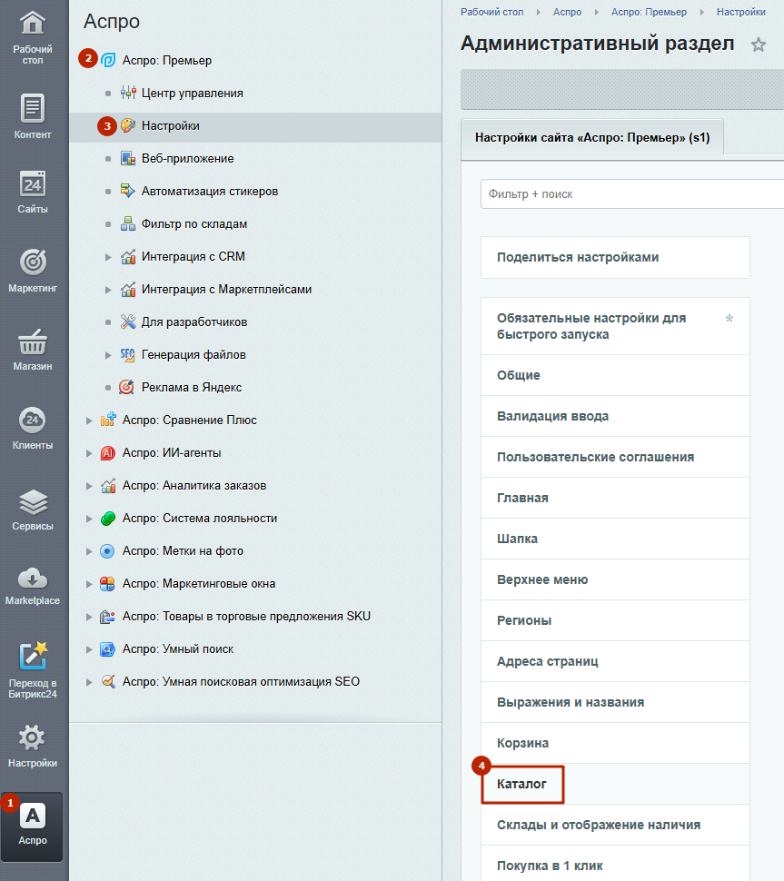Viewport: 784px width, 881px height.
Task: Click the Центр управления sliders icon
Action: (128, 94)
